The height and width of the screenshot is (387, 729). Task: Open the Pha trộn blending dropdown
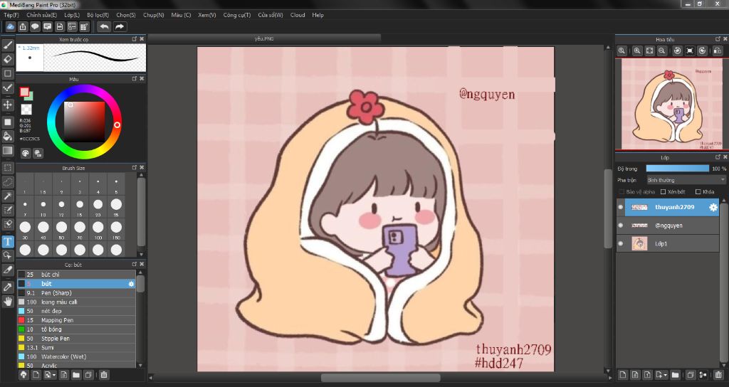pos(686,180)
